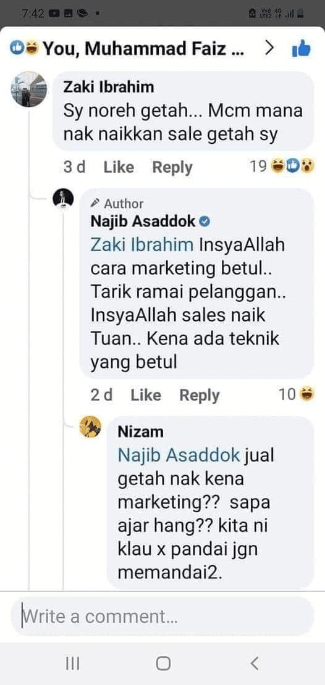Like Najib Asaddok's reply

click(x=146, y=395)
